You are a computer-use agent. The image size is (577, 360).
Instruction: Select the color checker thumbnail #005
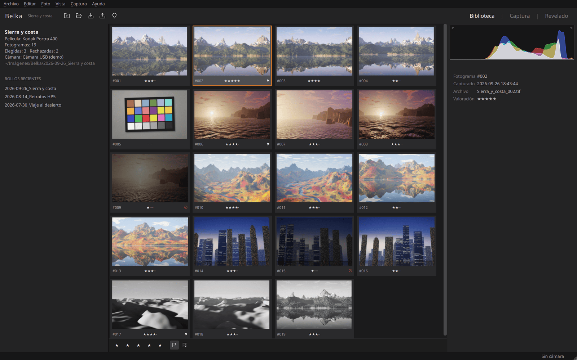[x=150, y=114]
